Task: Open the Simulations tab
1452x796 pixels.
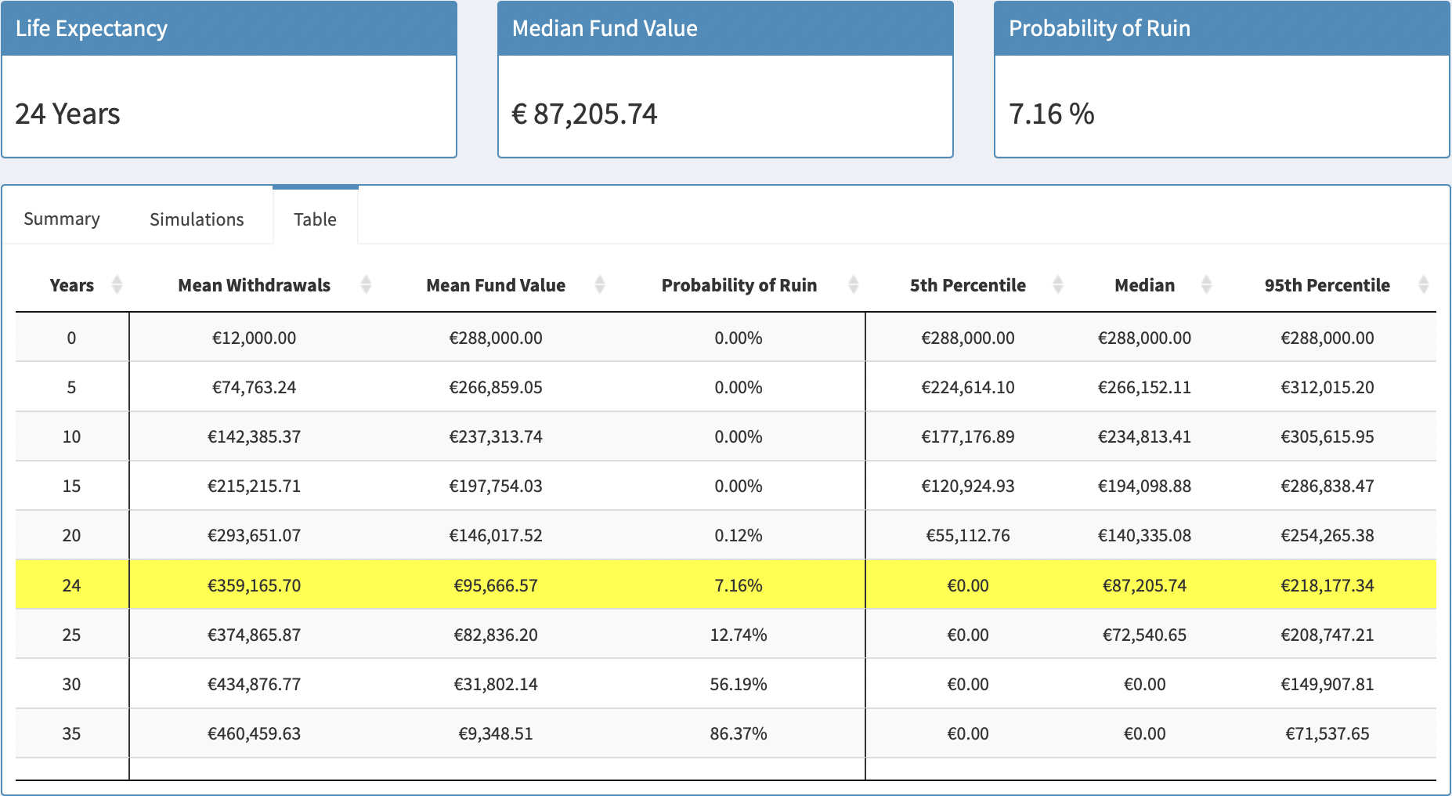Action: point(197,219)
